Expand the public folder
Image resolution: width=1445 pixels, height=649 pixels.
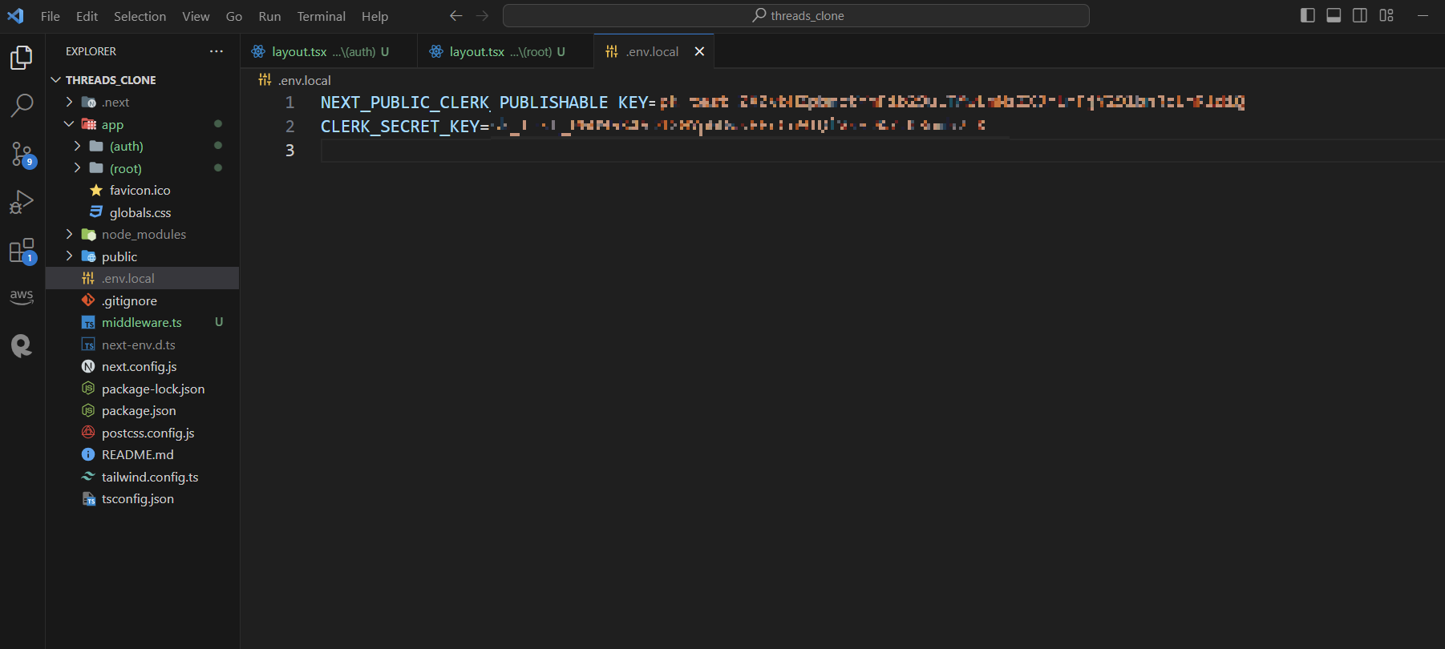[x=143, y=256]
